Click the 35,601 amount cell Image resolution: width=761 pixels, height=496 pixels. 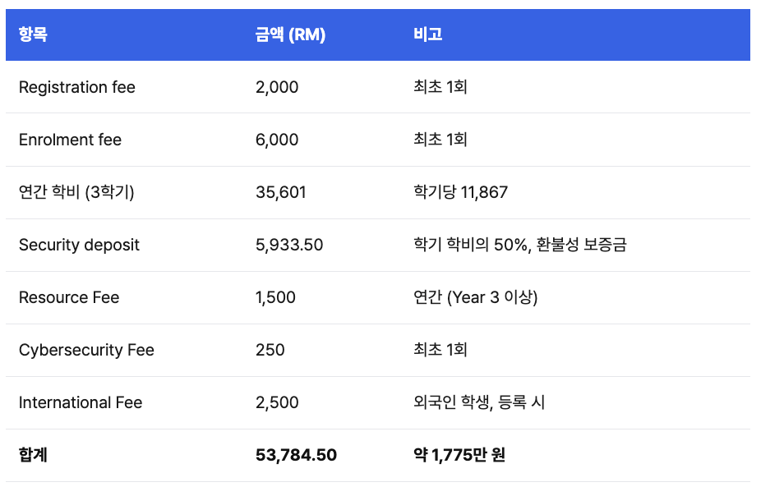pyautogui.click(x=281, y=192)
